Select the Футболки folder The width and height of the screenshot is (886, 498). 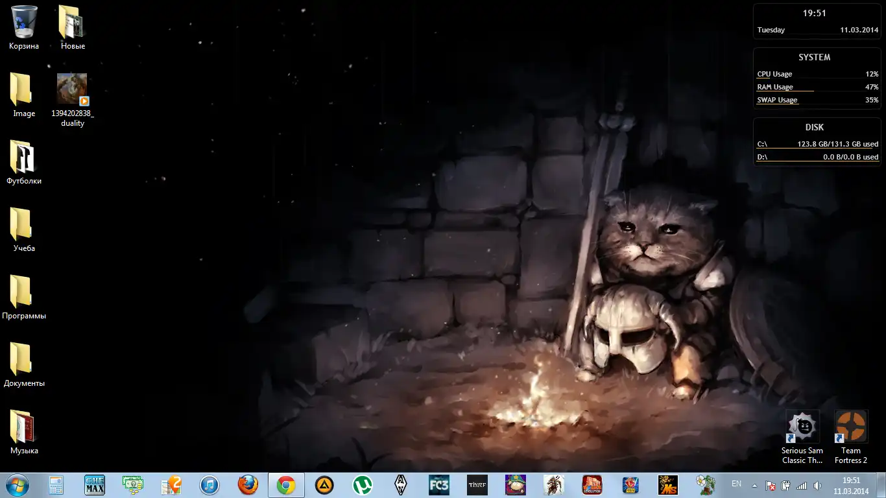24,163
